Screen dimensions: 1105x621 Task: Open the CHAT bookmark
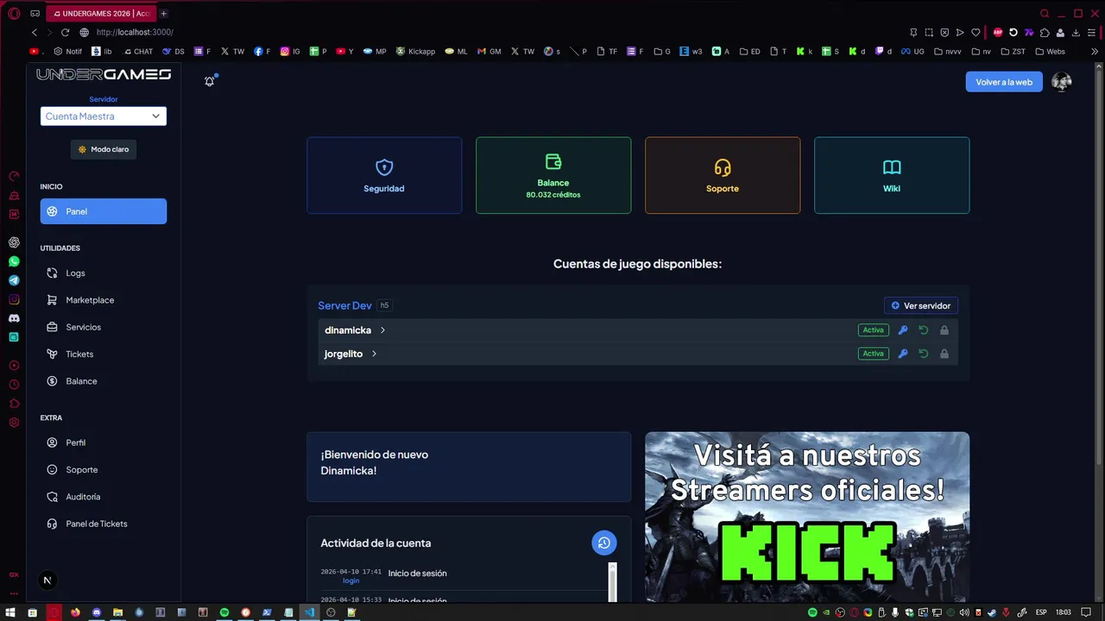[138, 52]
